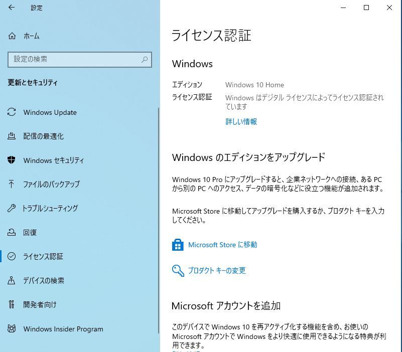
Task: Open Windows セキュリティ page
Action: point(54,160)
